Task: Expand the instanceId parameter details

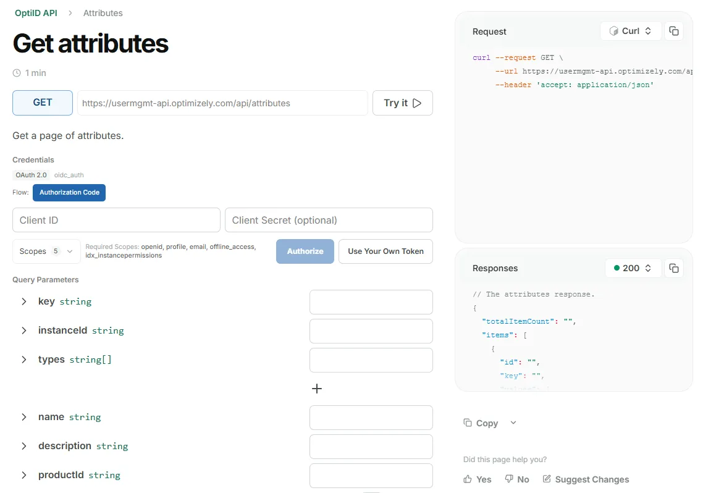Action: coord(23,331)
